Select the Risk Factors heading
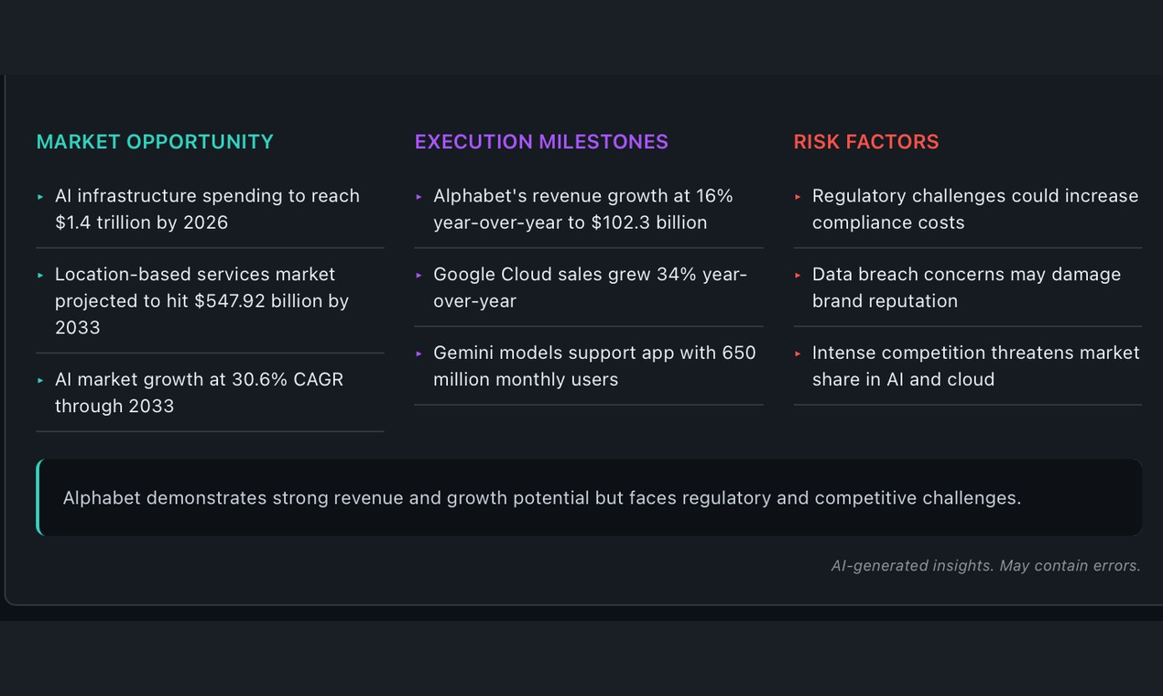Screen dimensions: 1163x696 [865, 142]
